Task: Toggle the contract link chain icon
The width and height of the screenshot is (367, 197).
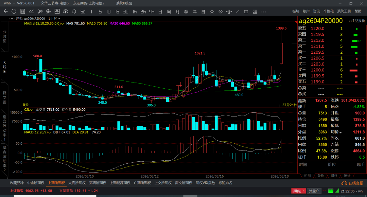Action: coord(13,18)
